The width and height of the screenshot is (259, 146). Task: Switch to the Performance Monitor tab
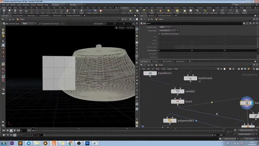tap(165, 15)
